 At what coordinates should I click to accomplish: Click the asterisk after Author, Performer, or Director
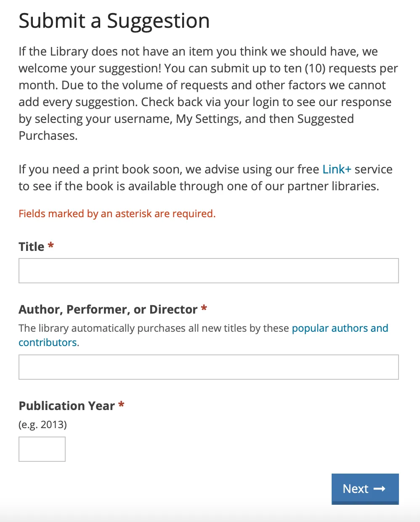[204, 309]
